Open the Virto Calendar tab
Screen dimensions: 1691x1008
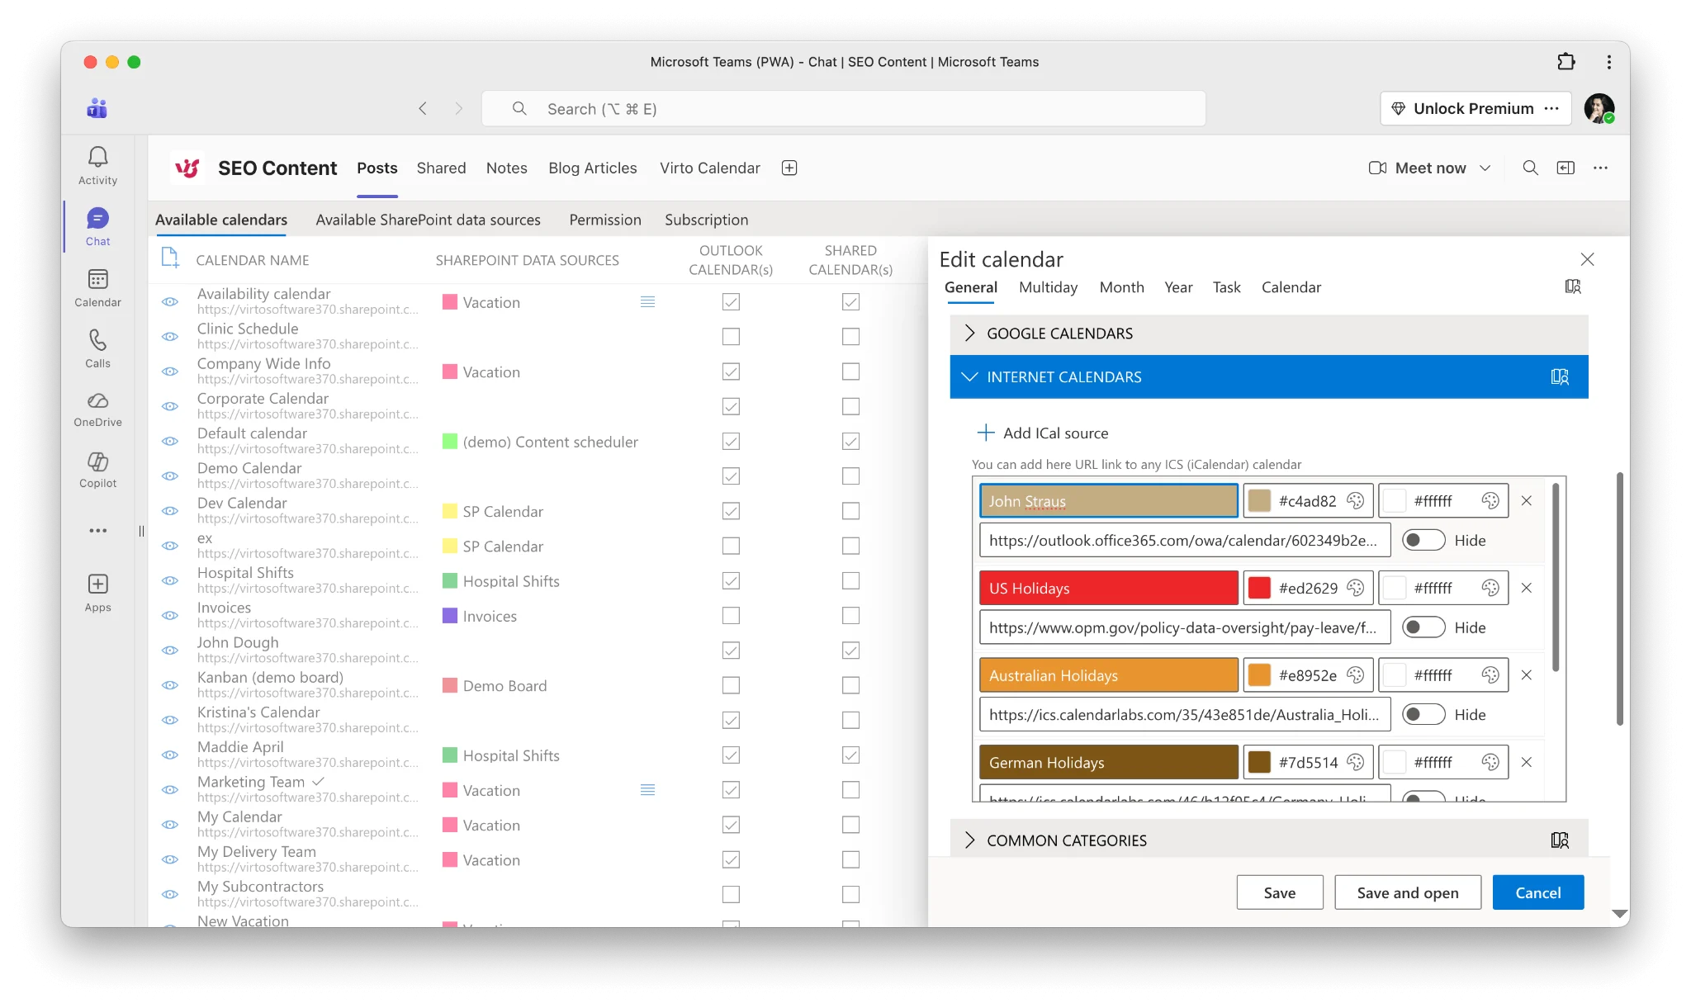click(709, 168)
